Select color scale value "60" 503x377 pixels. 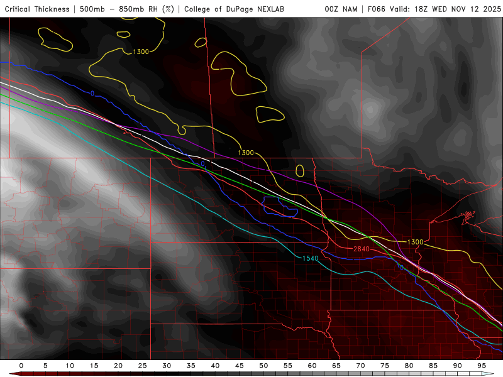(x=312, y=366)
